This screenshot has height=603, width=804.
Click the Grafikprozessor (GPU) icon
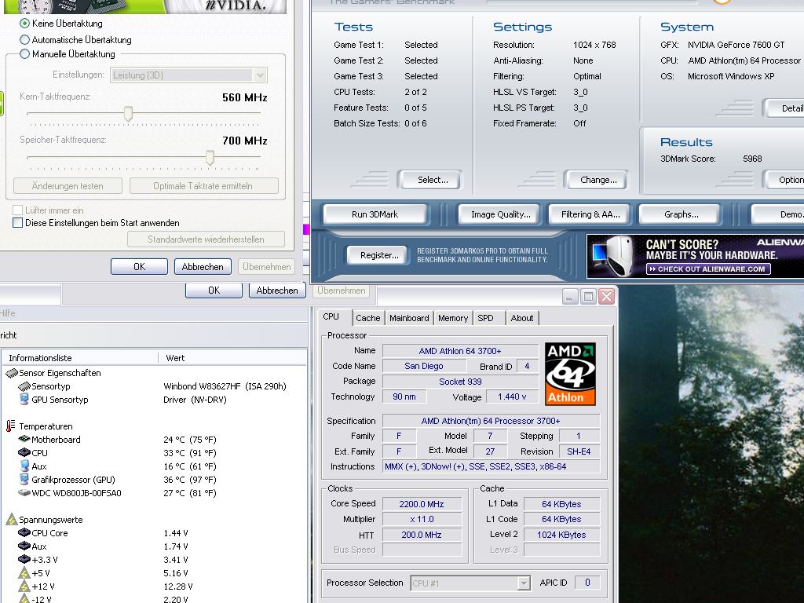pos(24,479)
